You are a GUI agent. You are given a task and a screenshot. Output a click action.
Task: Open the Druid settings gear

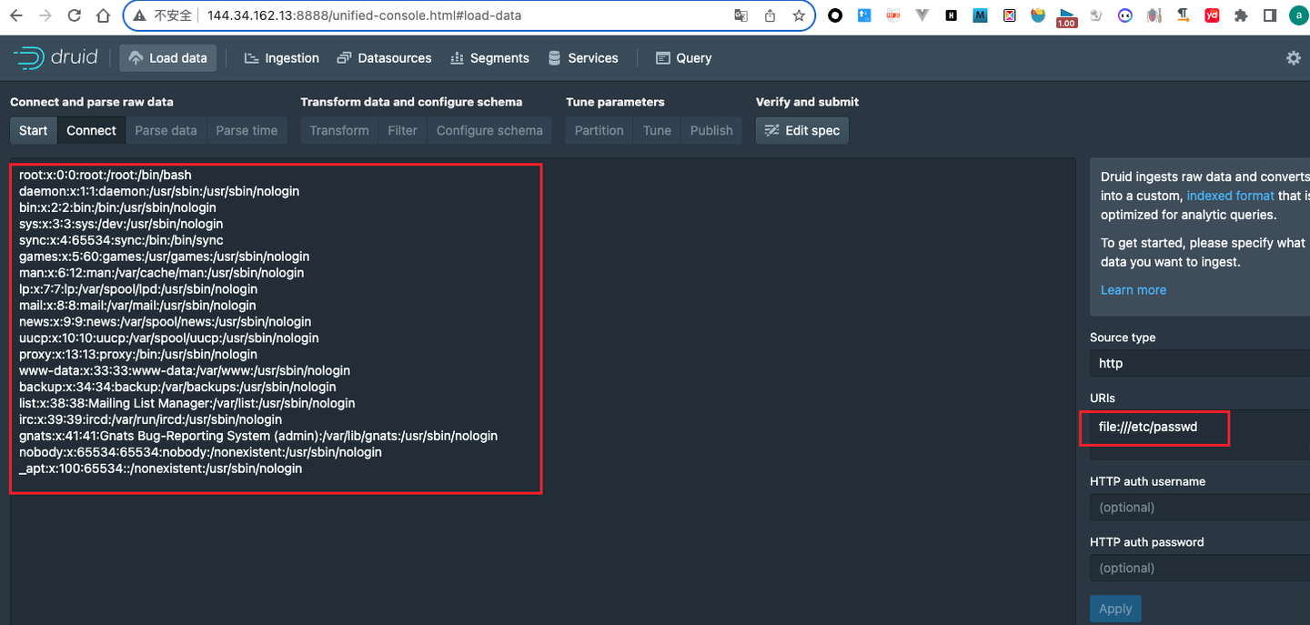[1294, 57]
